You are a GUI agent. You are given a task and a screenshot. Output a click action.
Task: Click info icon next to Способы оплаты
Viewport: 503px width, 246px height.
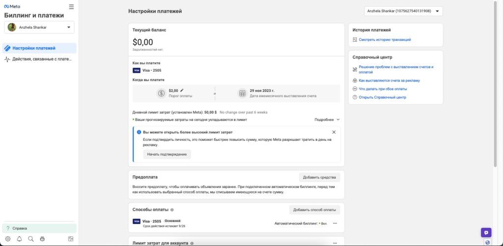tap(172, 210)
